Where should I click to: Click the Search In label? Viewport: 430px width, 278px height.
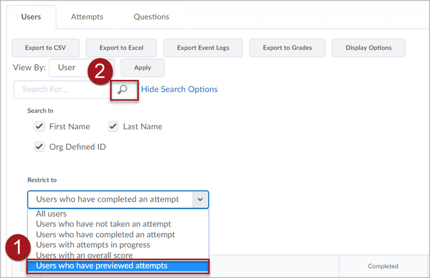coord(40,111)
